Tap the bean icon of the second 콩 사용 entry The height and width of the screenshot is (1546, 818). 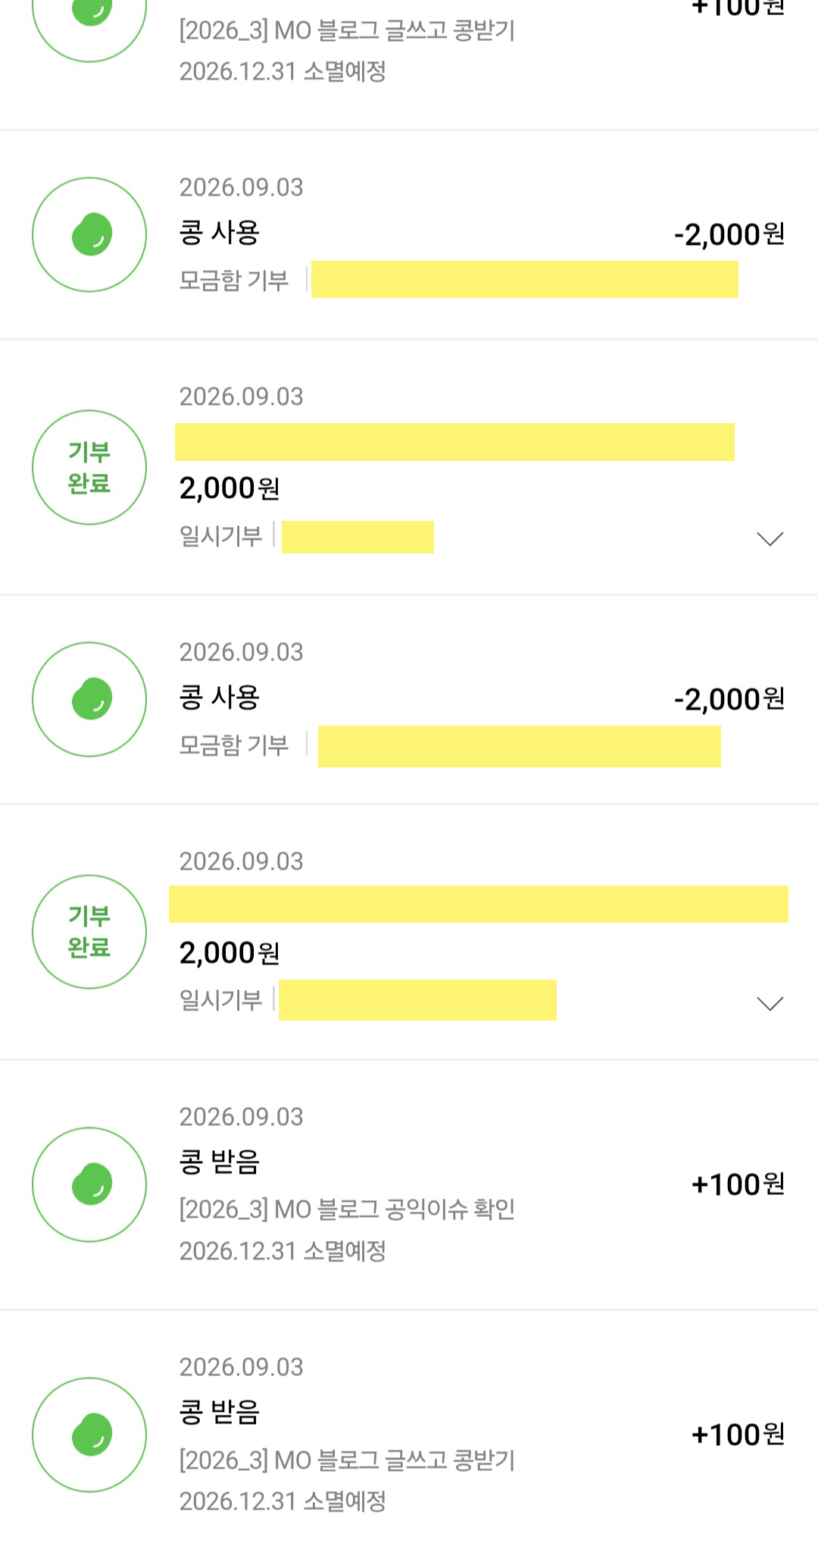(x=89, y=699)
